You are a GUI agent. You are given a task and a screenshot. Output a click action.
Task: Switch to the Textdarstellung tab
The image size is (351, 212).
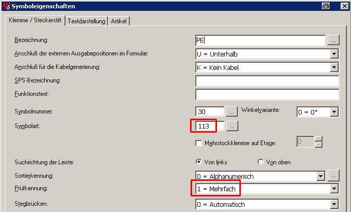click(x=86, y=21)
